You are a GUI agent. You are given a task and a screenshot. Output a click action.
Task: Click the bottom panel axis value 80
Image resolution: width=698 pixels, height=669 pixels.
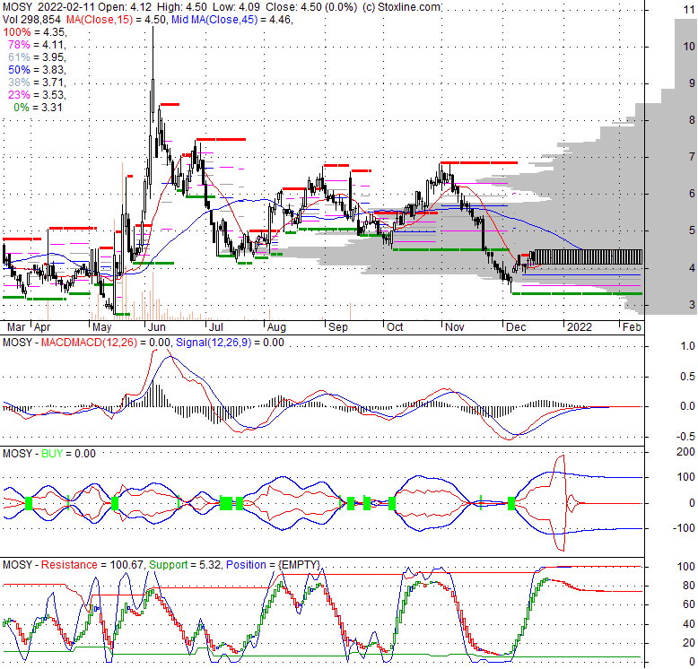pyautogui.click(x=689, y=586)
